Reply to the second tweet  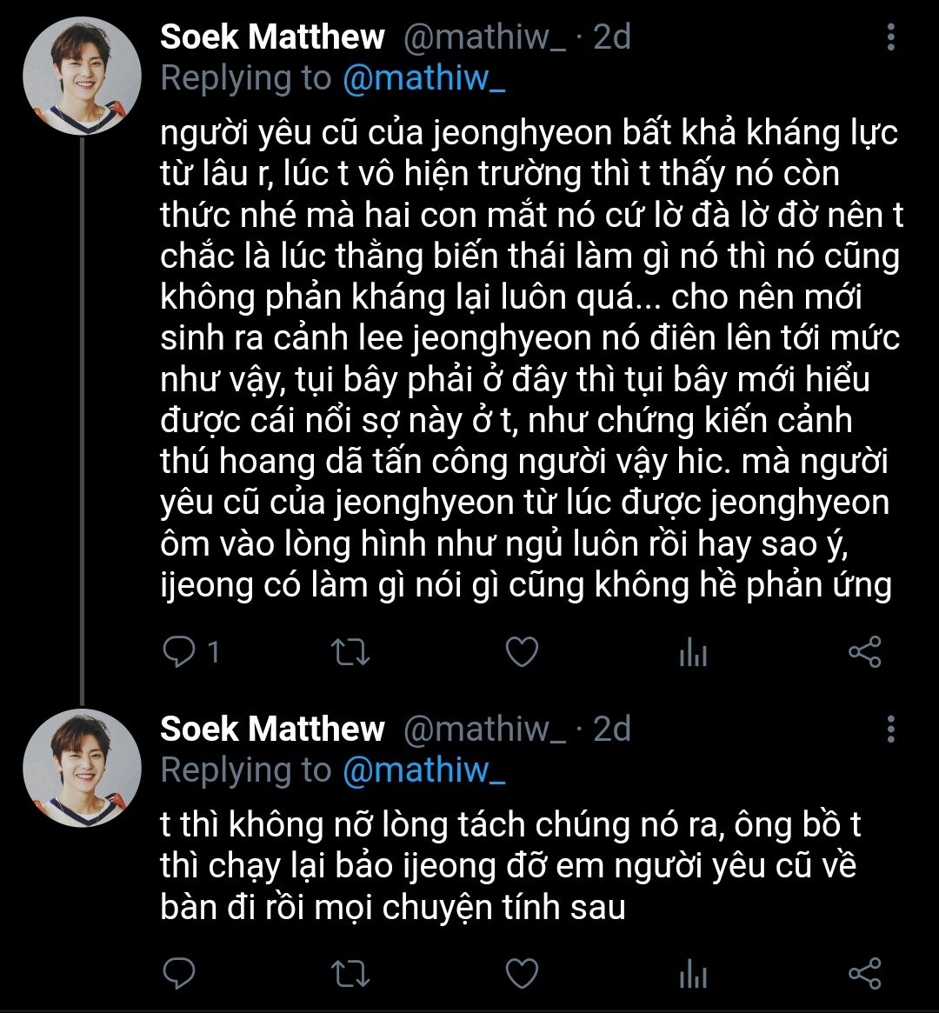pos(180,973)
